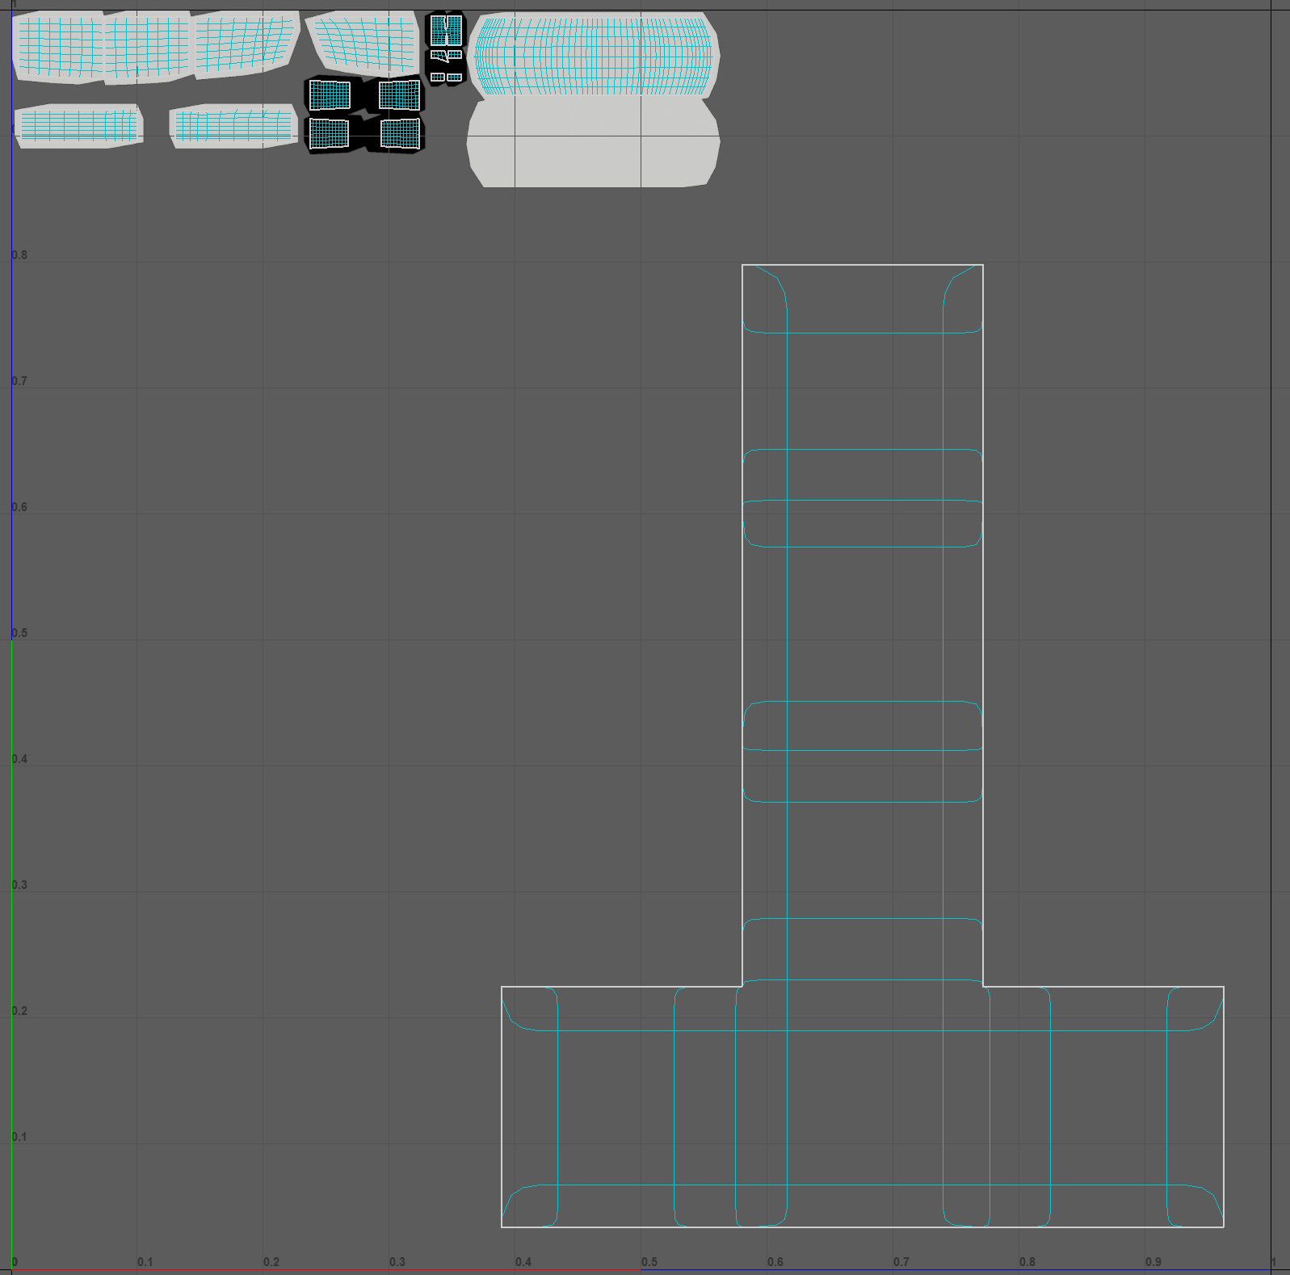
Task: Click the 0.4 label on horizontal U axis
Action: pos(523,1261)
